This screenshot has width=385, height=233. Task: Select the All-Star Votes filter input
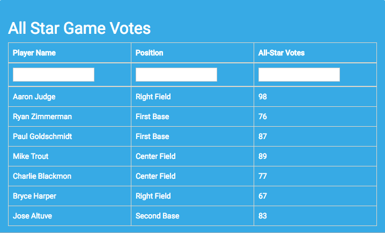point(299,75)
